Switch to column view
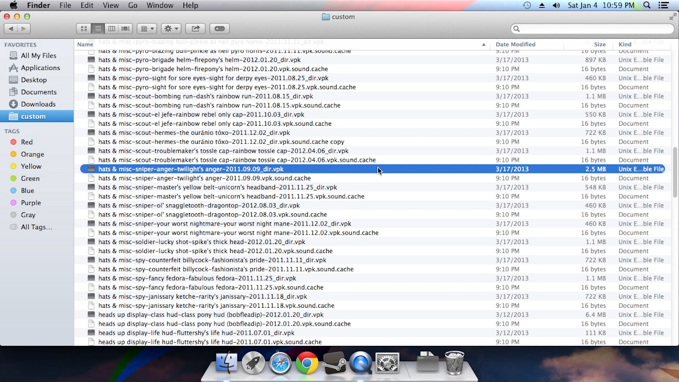The width and height of the screenshot is (679, 382). (x=111, y=29)
